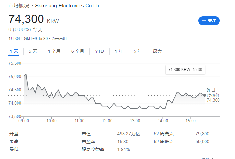Show the YTD chart range
The width and height of the screenshot is (235, 159).
[99, 51]
